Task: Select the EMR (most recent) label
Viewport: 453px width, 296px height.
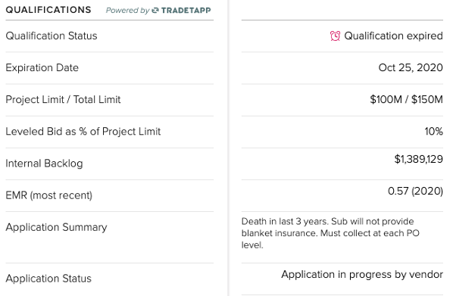Action: pyautogui.click(x=49, y=195)
